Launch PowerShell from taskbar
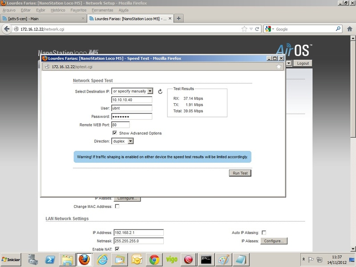Viewport: 356px width, 267px height. point(50,259)
